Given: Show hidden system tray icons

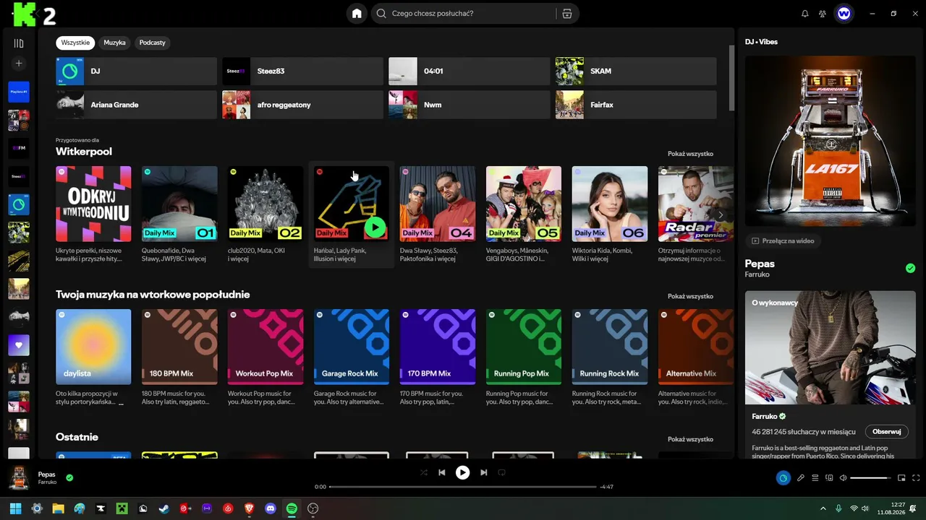Looking at the screenshot, I should (823, 508).
